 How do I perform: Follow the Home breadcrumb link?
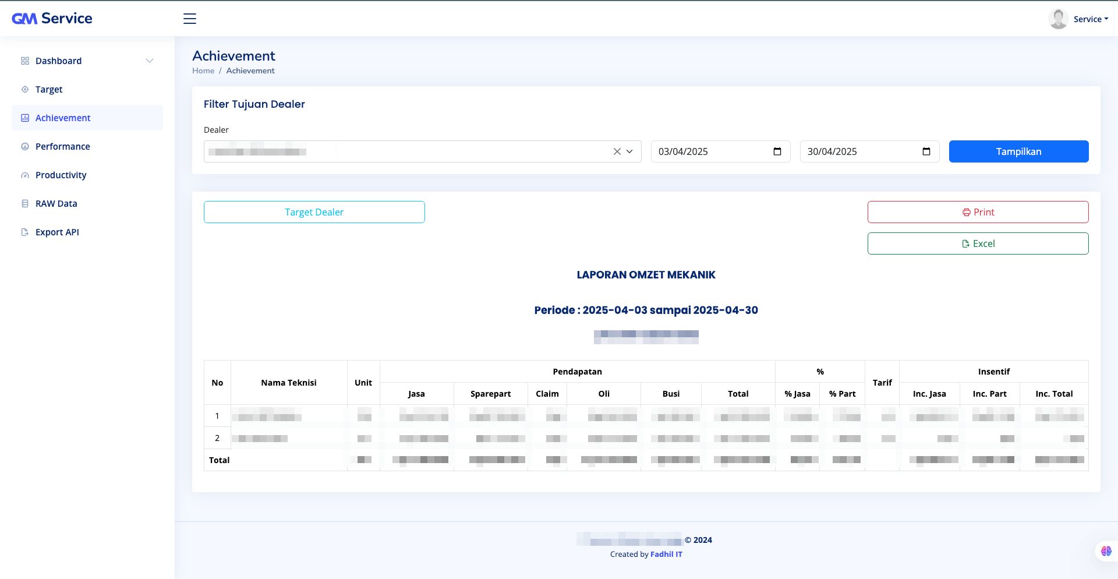coord(203,71)
